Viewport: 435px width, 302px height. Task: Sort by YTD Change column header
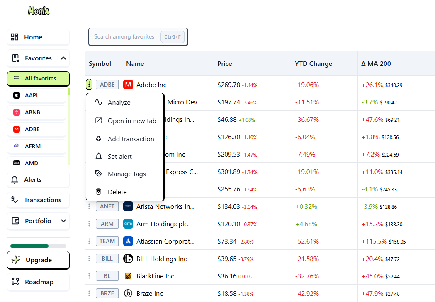coord(313,64)
